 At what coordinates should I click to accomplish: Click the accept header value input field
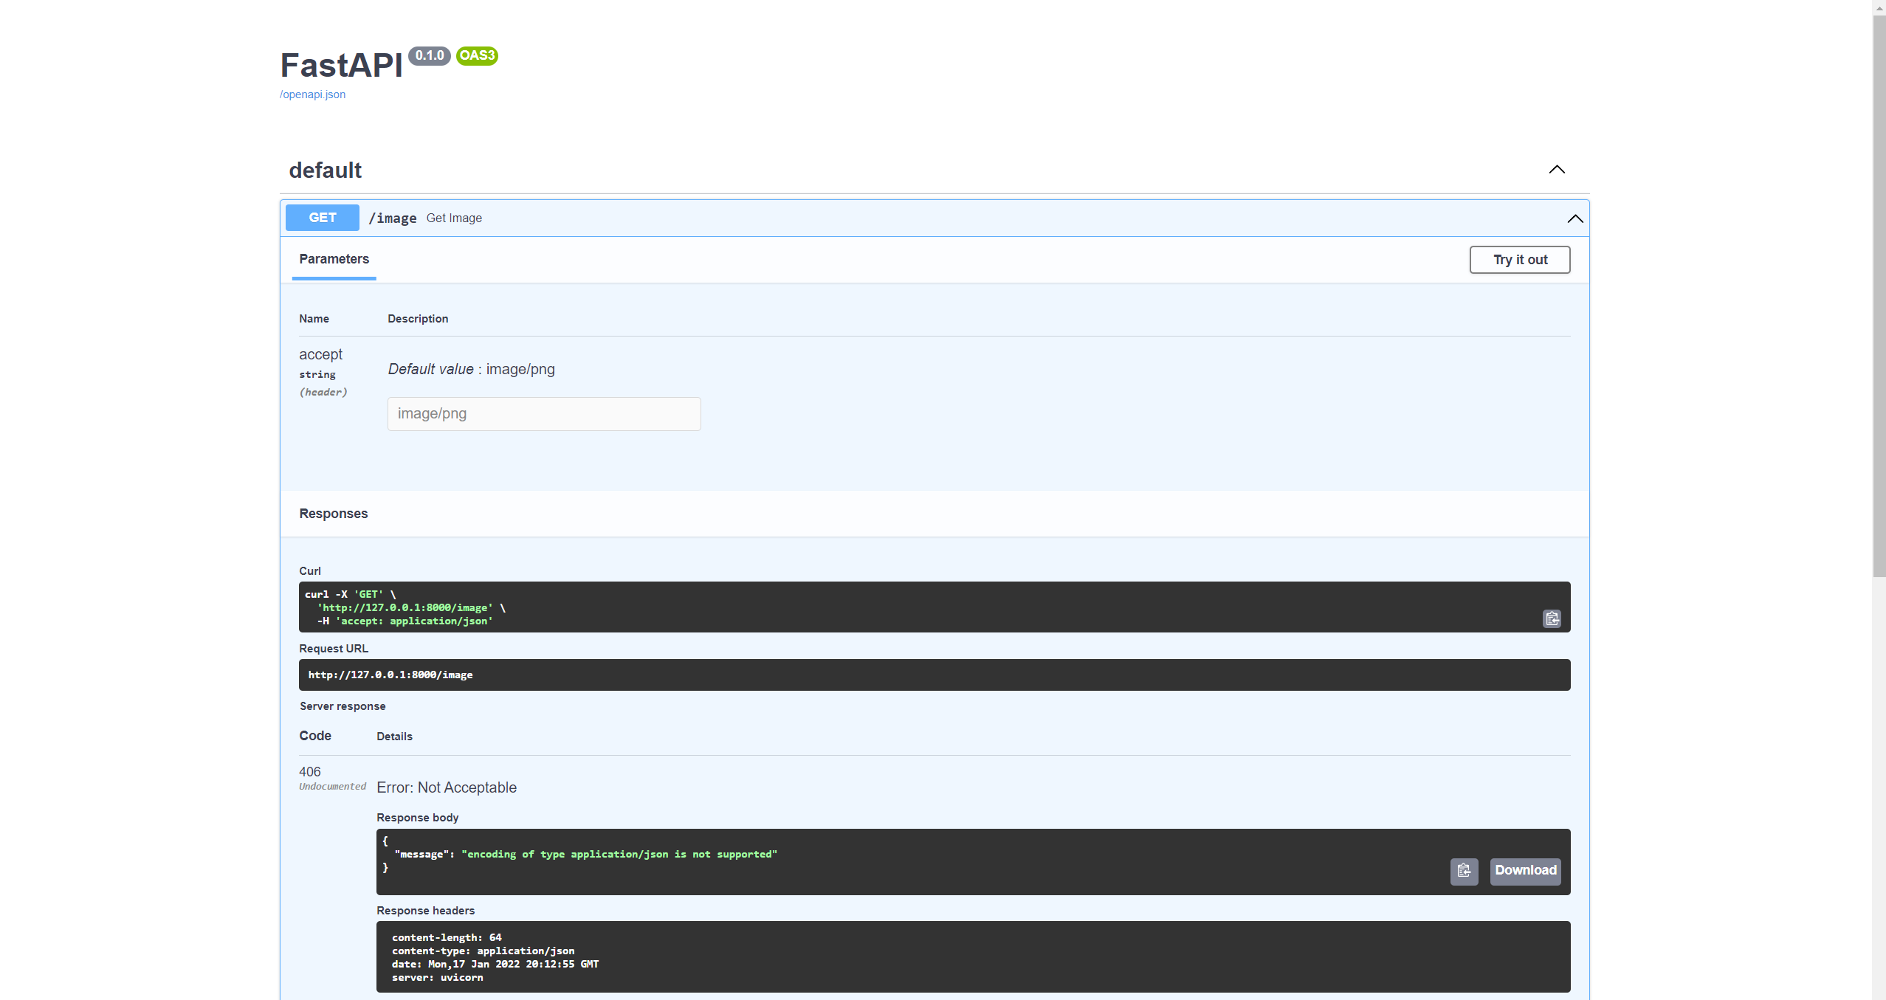(543, 413)
